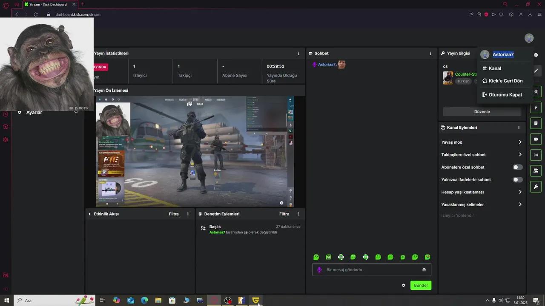Open Microsoft Edge from the taskbar
The height and width of the screenshot is (306, 545).
144,300
